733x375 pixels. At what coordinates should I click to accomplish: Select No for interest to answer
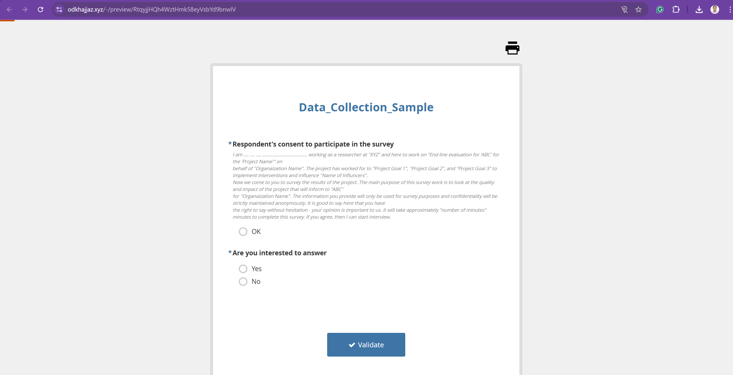pos(243,282)
